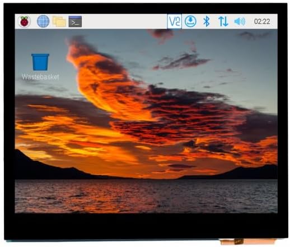Click the software updates download icon
This screenshot has height=247, width=290.
click(x=190, y=21)
